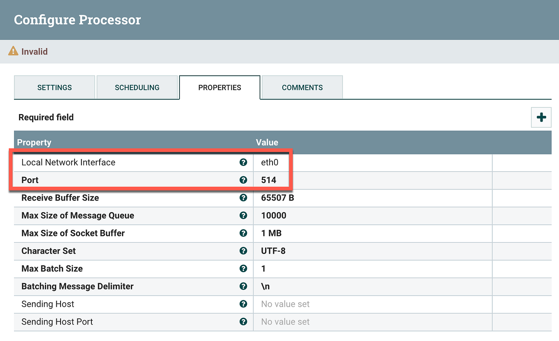Viewport: 559px width, 341px height.
Task: Open the SCHEDULING tab
Action: coord(137,87)
